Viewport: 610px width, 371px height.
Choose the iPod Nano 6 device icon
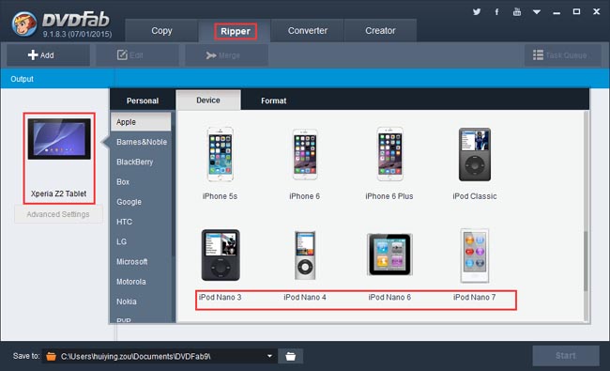click(x=389, y=255)
